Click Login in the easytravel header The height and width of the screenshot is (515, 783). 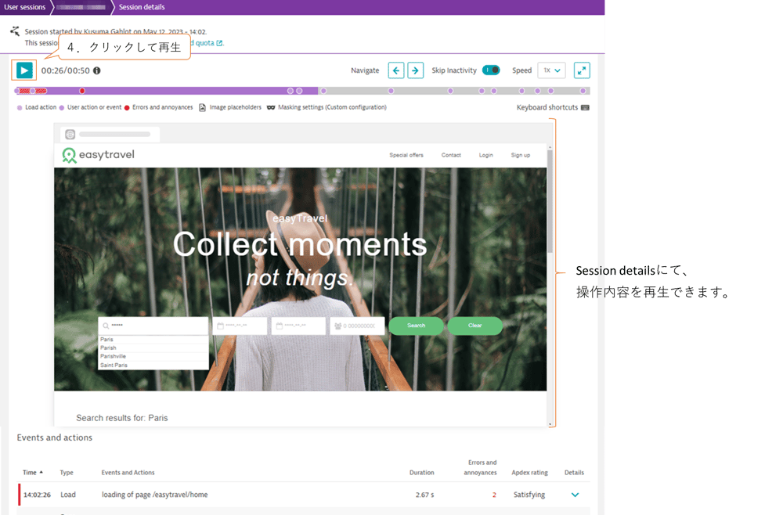click(x=486, y=155)
